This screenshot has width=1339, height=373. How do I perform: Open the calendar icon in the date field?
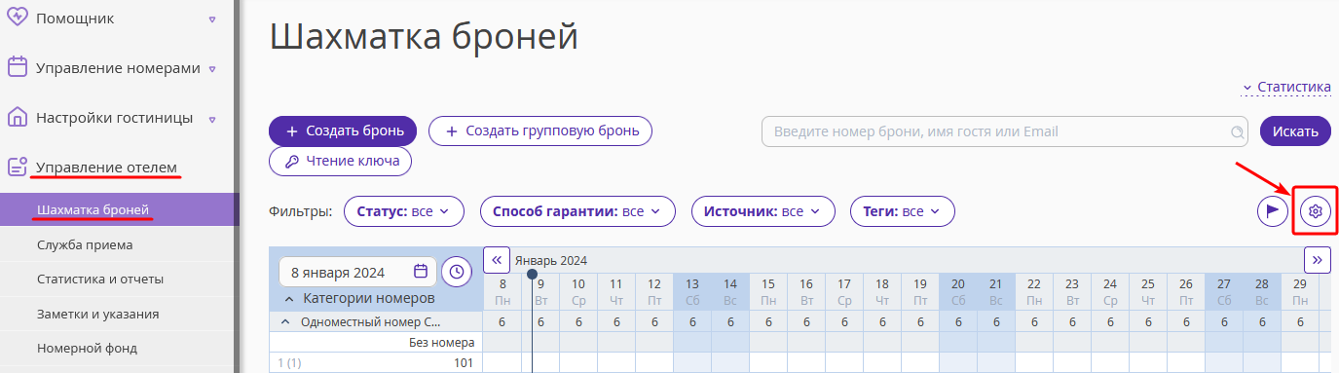(x=421, y=272)
